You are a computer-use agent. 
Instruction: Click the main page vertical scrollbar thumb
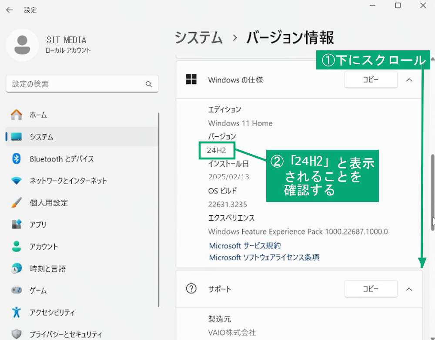click(433, 192)
